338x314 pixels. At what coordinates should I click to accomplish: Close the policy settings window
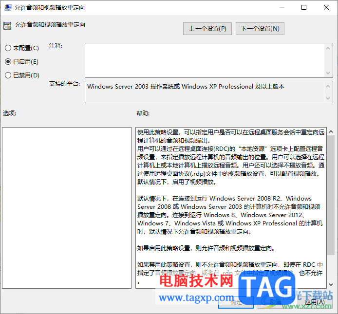326,7
